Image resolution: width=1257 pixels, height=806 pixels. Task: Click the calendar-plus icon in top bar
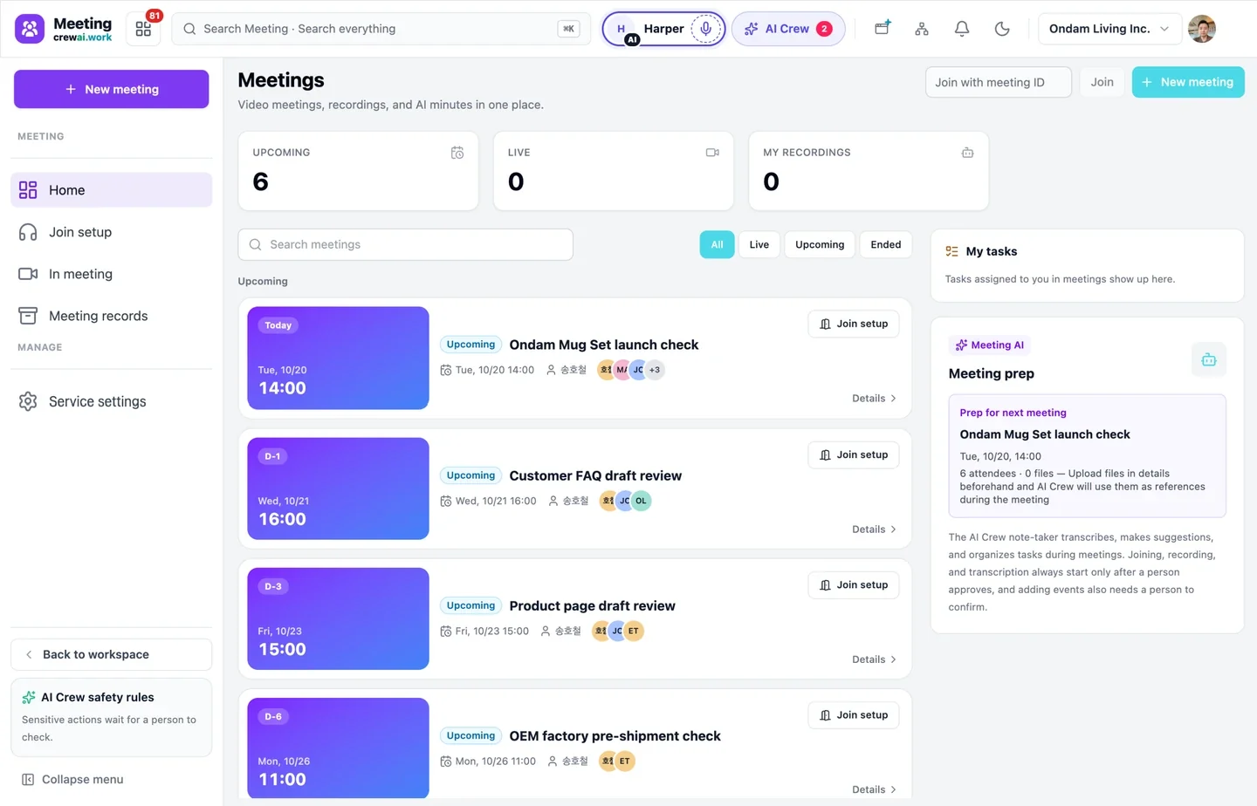[883, 29]
